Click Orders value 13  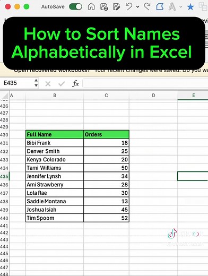106,201
